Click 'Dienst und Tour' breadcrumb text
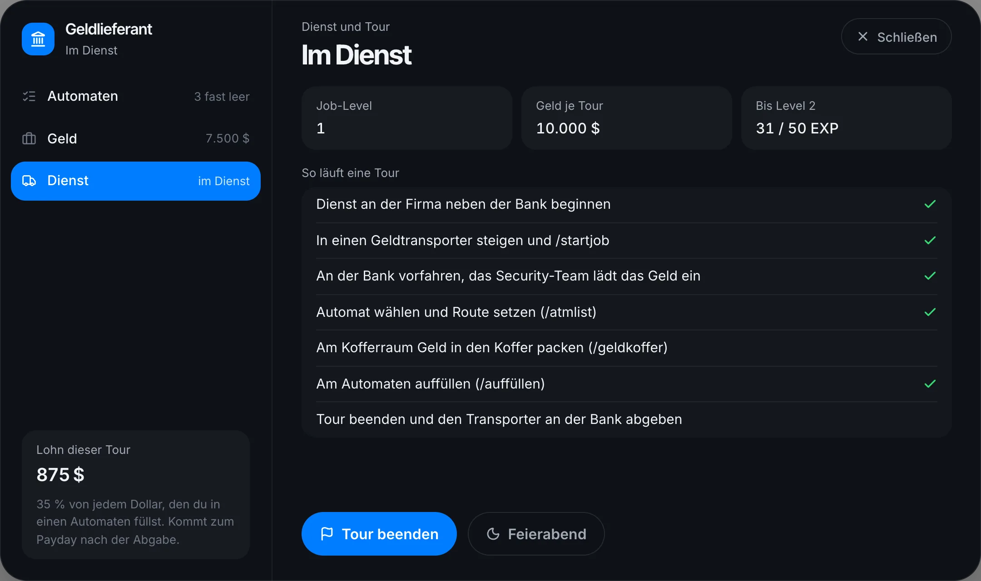 click(346, 27)
